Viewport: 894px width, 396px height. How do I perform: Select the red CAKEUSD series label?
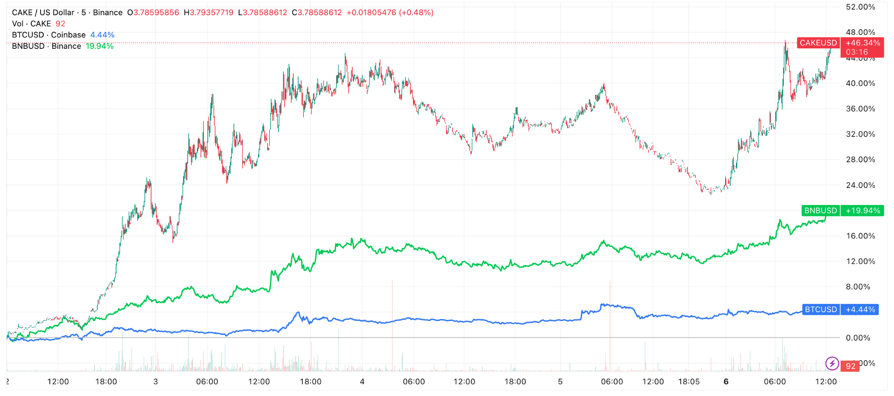coord(818,43)
